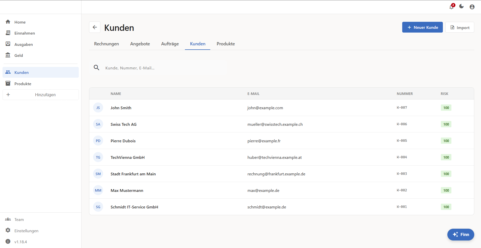Click customer number K-002
The height and width of the screenshot is (248, 481).
pos(402,190)
